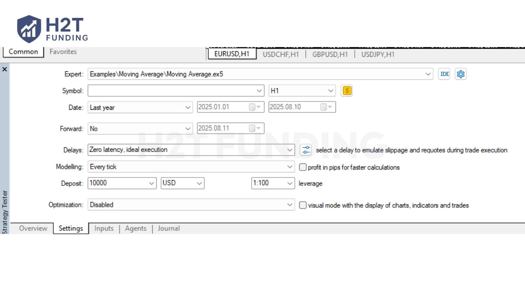This screenshot has width=525, height=293.
Task: Select the USDCHF,H1 chart tab
Action: pos(280,54)
